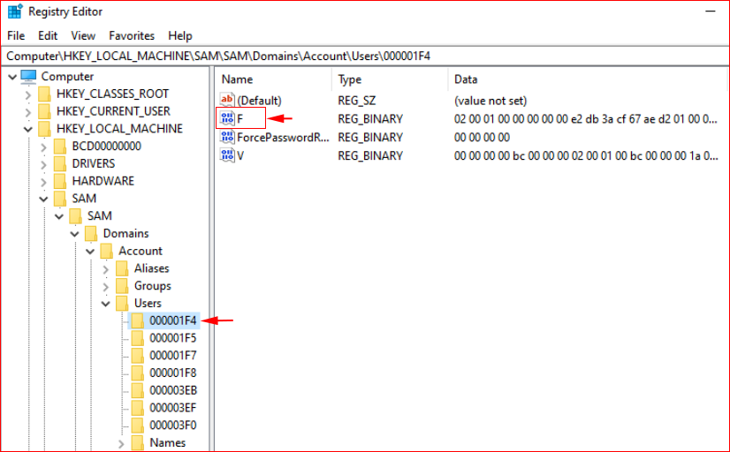This screenshot has width=730, height=452.
Task: Click the 000001F8 folder icon
Action: tap(137, 373)
